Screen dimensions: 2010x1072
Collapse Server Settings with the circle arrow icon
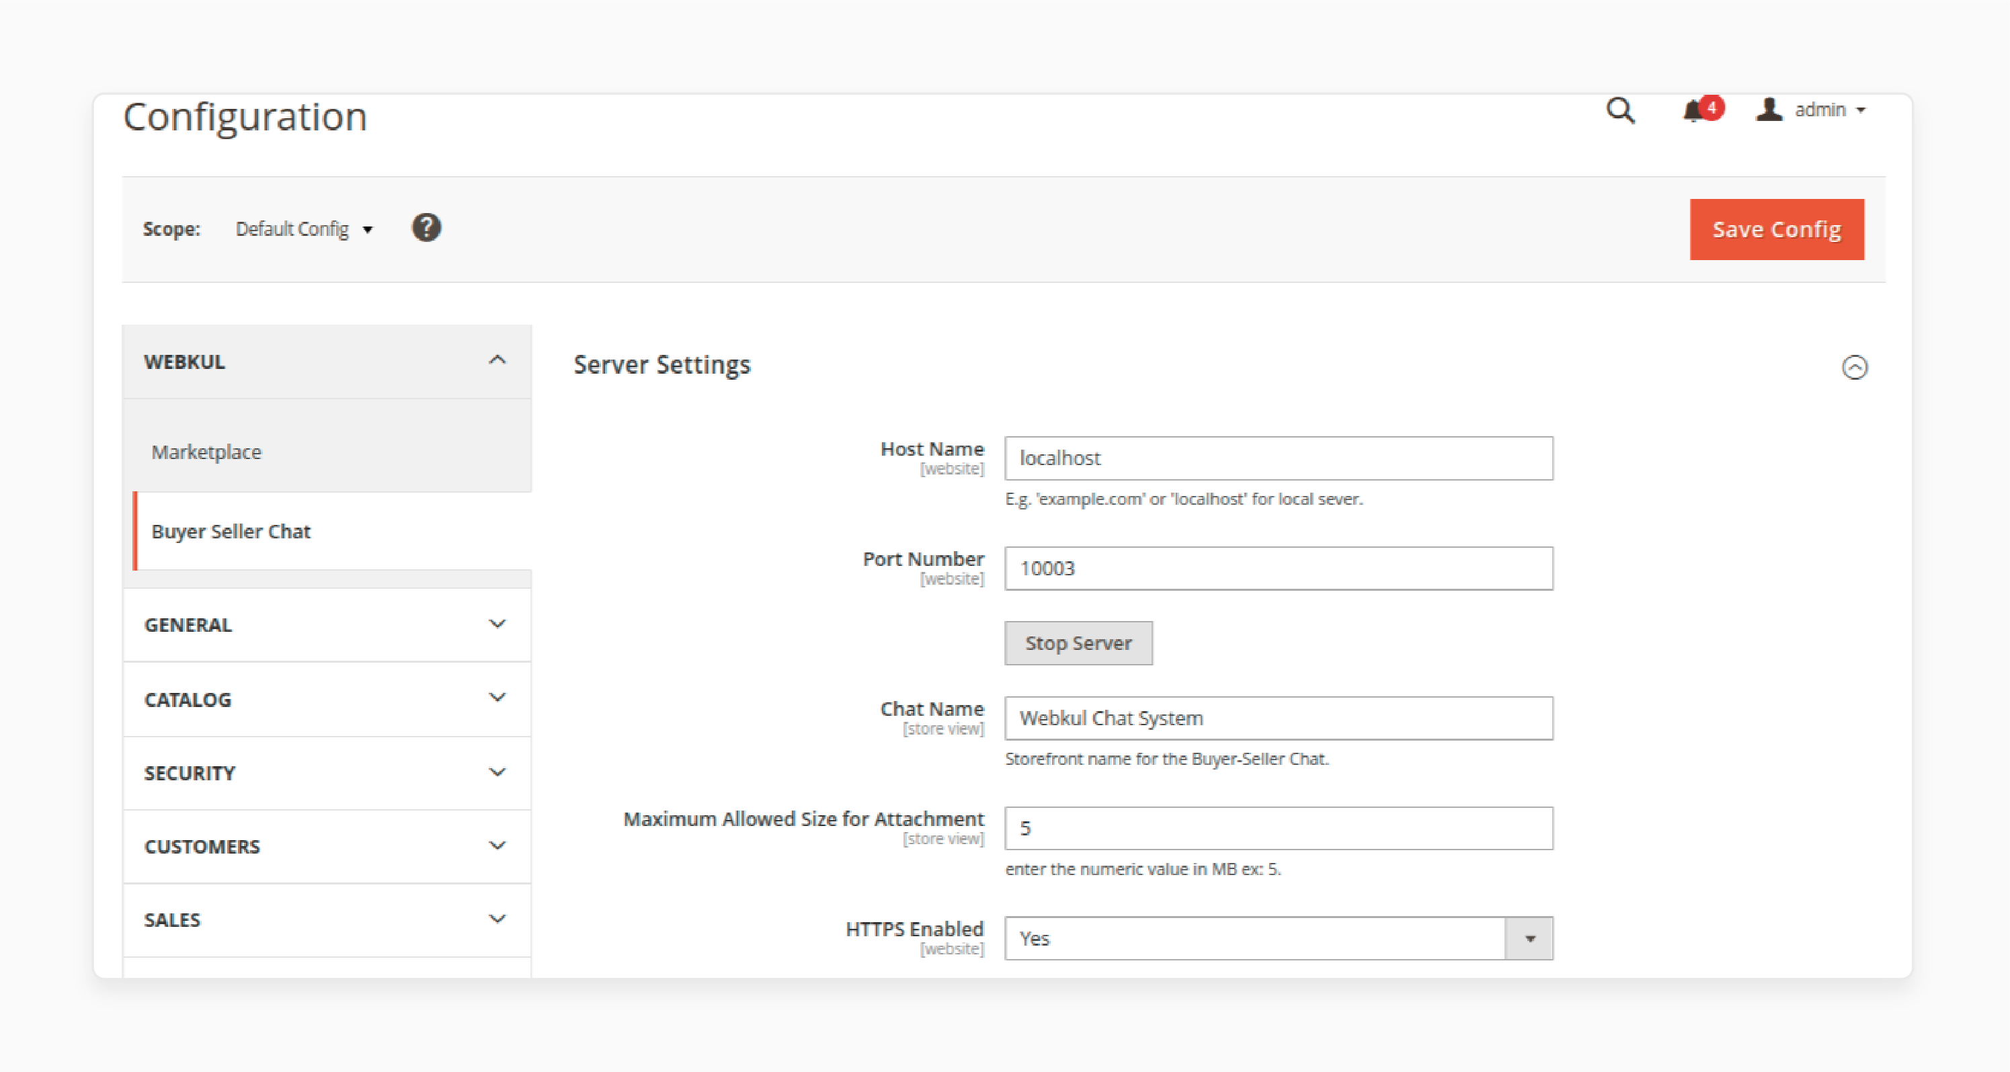pyautogui.click(x=1855, y=368)
